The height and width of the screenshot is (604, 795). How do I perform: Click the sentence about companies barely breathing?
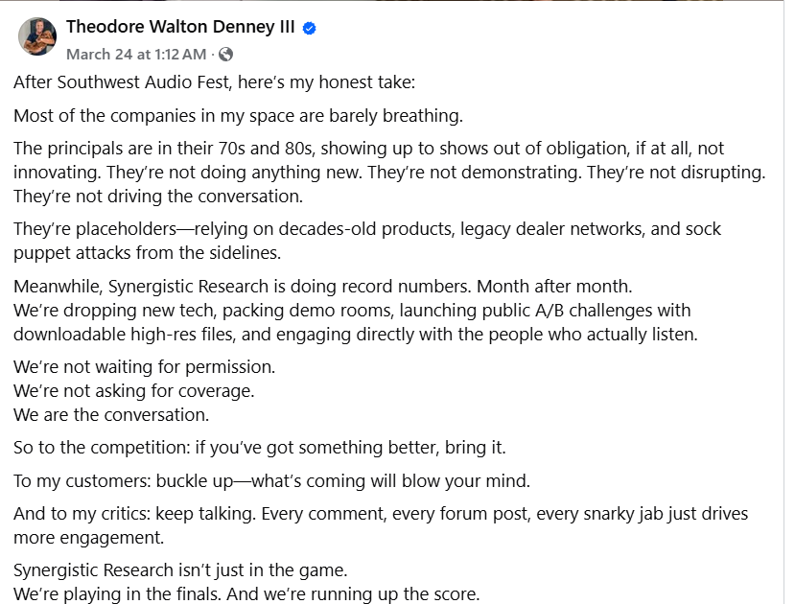point(238,116)
